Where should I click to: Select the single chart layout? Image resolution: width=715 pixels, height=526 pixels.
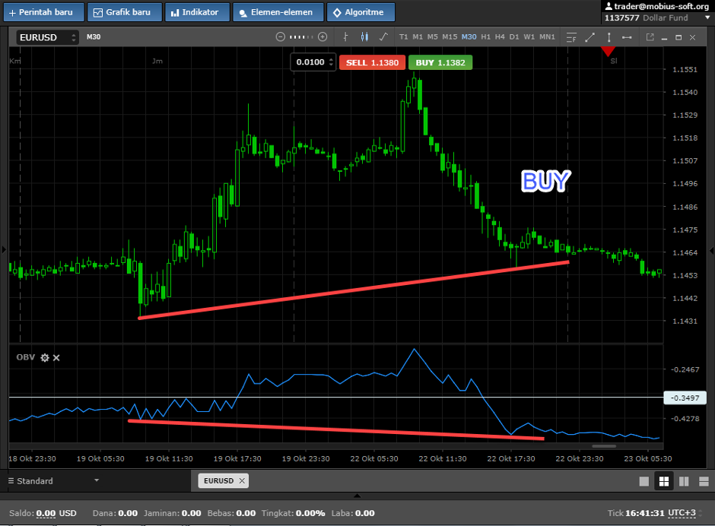pyautogui.click(x=644, y=481)
